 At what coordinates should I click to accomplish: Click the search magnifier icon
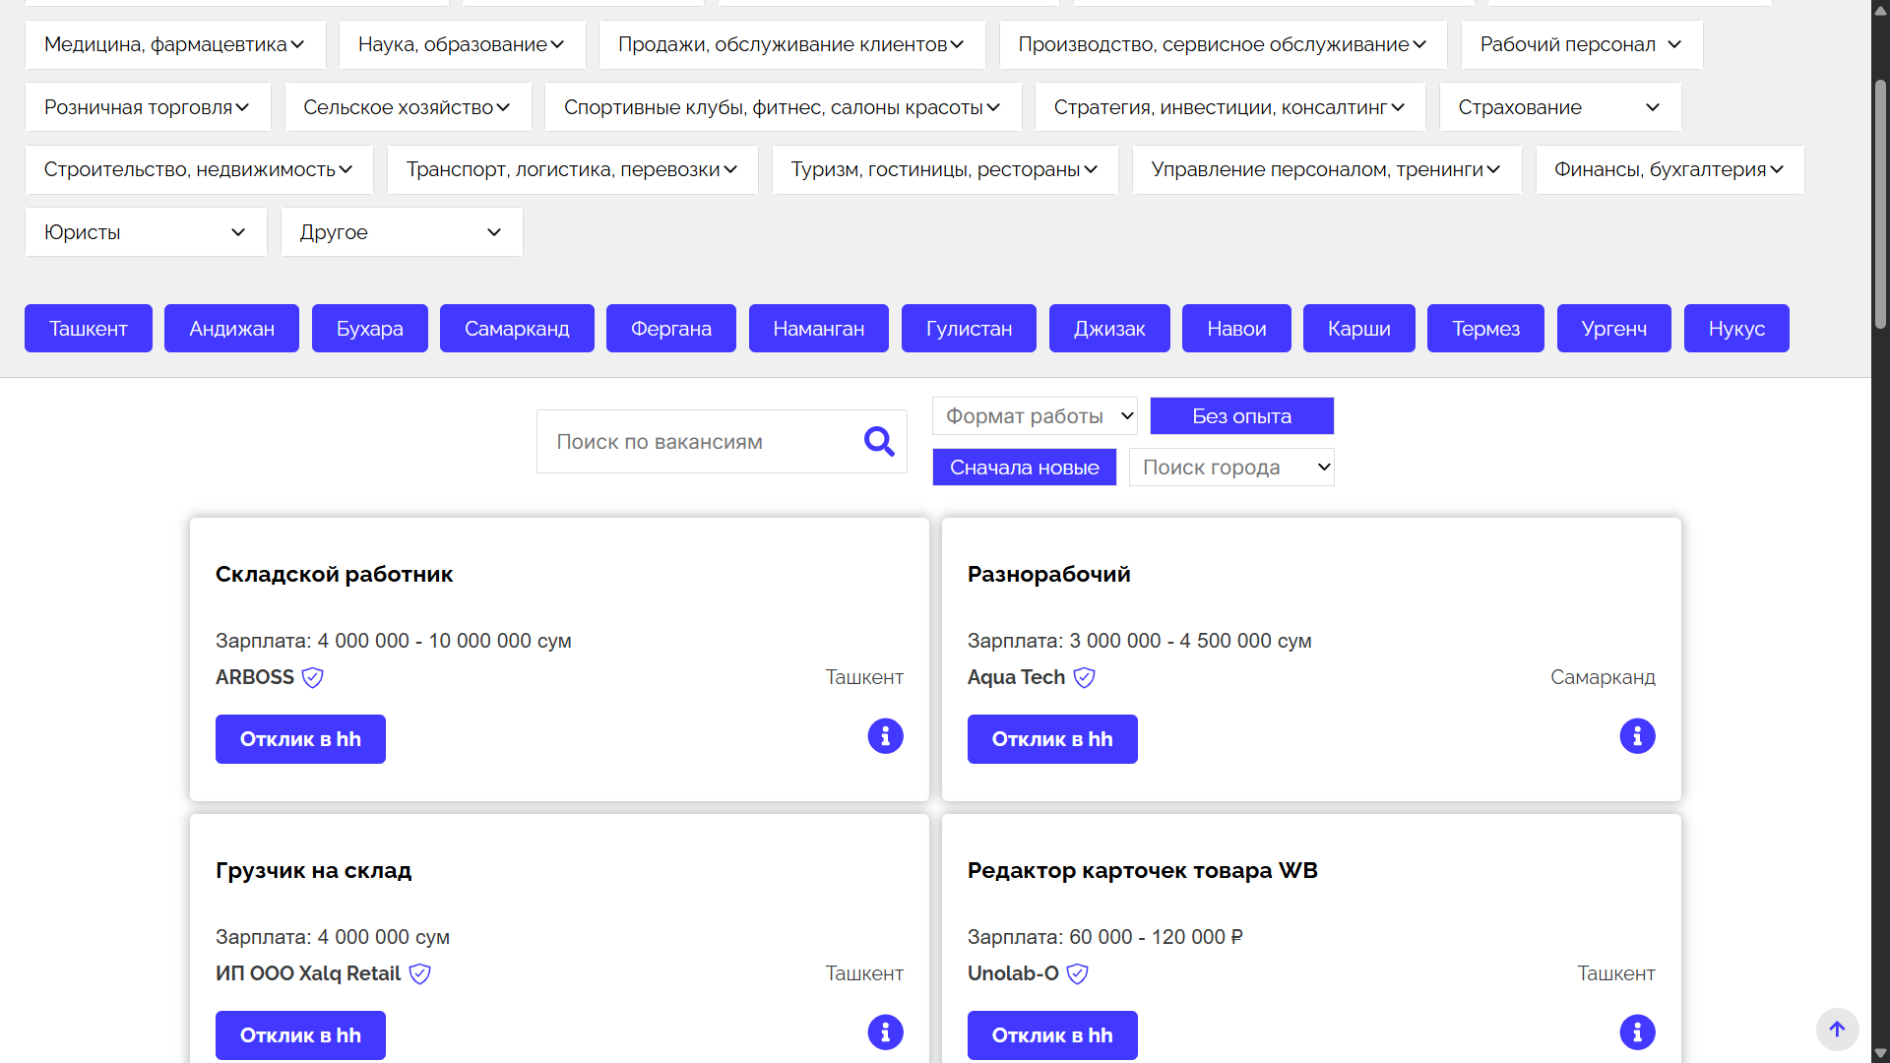point(879,442)
